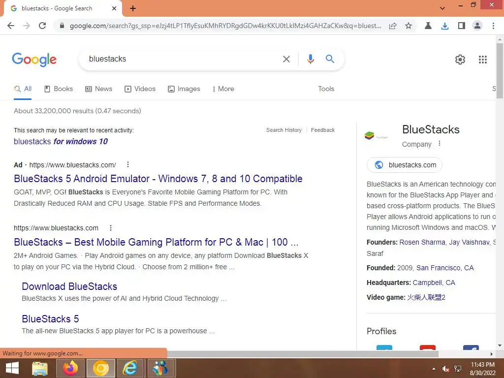Screen dimensions: 504x378
Task: Open Campbell, CA headquarters link
Action: 434,283
